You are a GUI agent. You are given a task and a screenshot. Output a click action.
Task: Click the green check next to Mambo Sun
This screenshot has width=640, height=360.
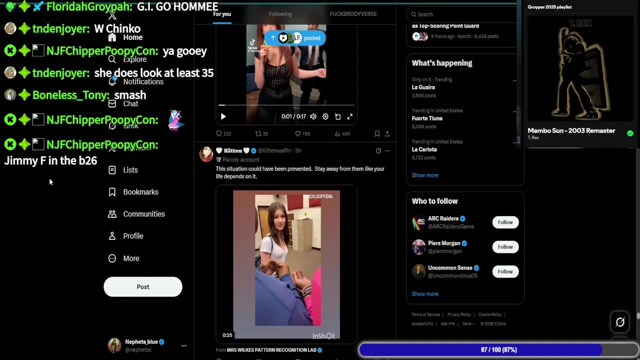tap(630, 133)
